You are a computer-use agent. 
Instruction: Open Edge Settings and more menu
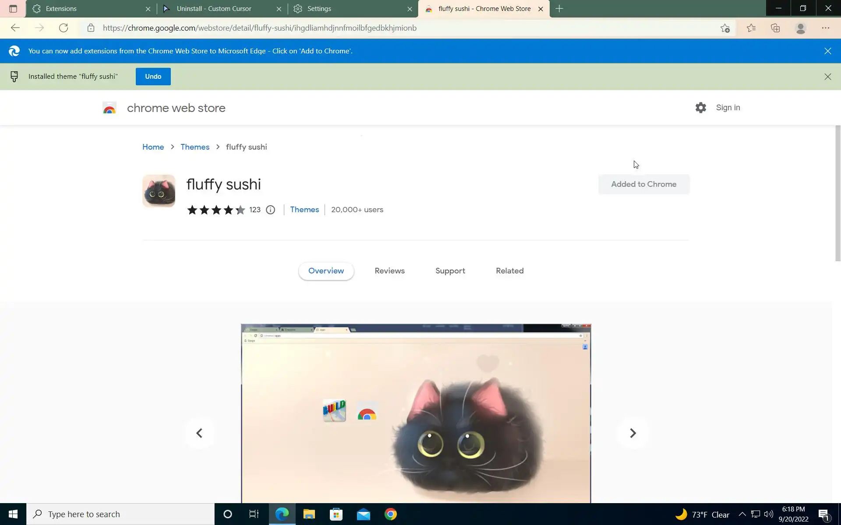pyautogui.click(x=825, y=28)
